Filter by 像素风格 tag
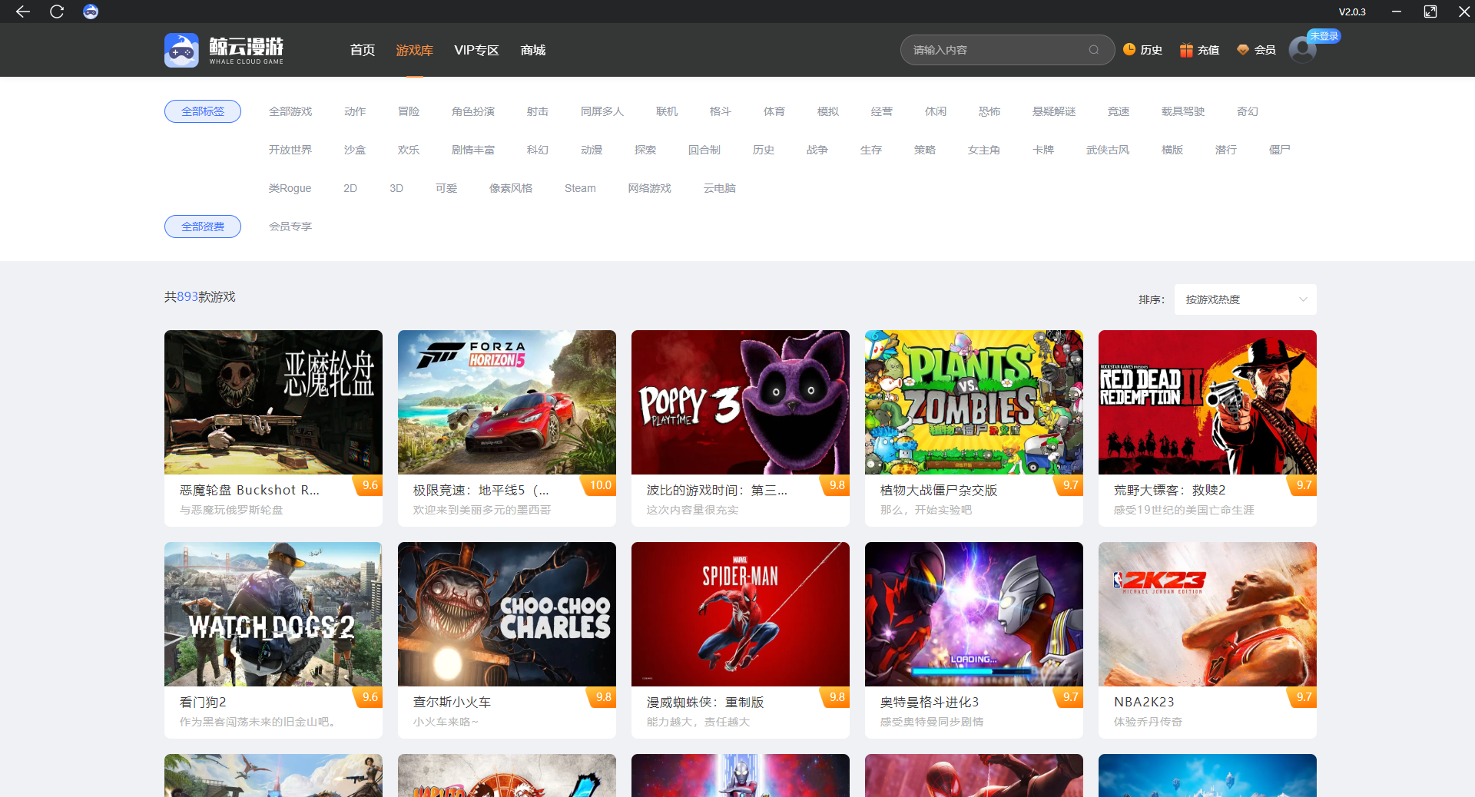This screenshot has width=1475, height=797. point(511,188)
